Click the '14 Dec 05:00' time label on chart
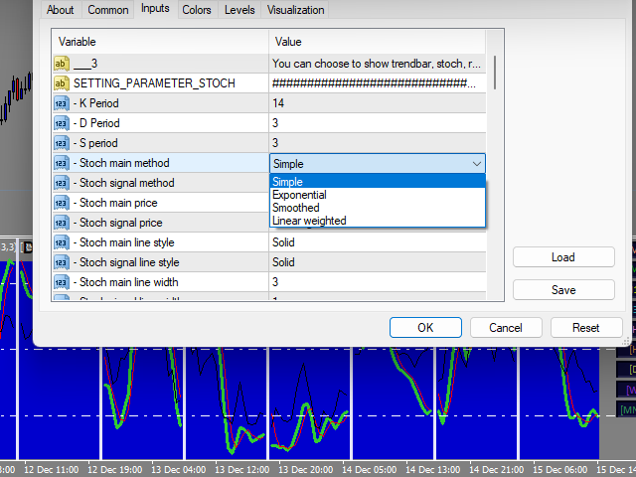 coord(369,470)
